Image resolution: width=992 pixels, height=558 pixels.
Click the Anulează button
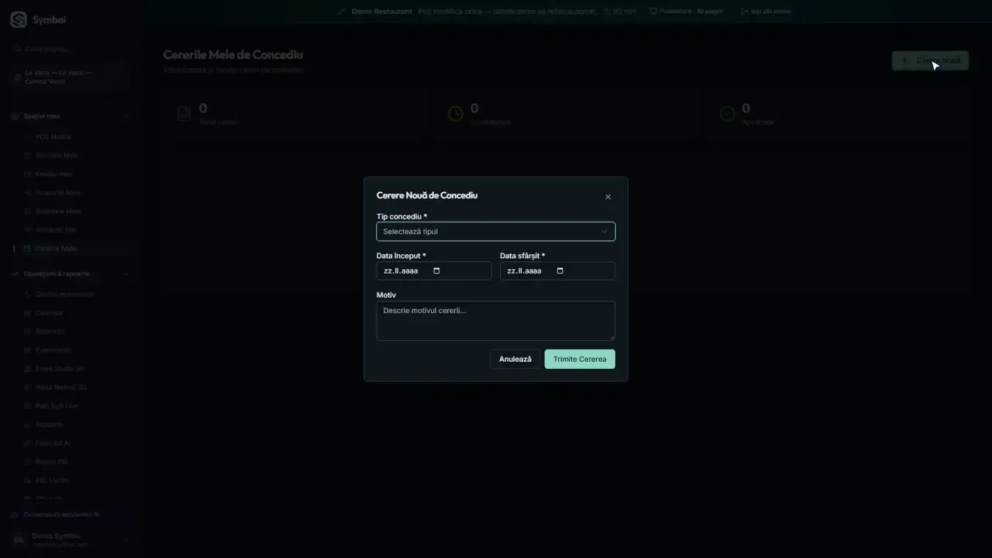tap(515, 359)
